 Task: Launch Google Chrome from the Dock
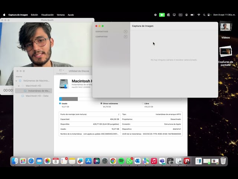coord(113,161)
